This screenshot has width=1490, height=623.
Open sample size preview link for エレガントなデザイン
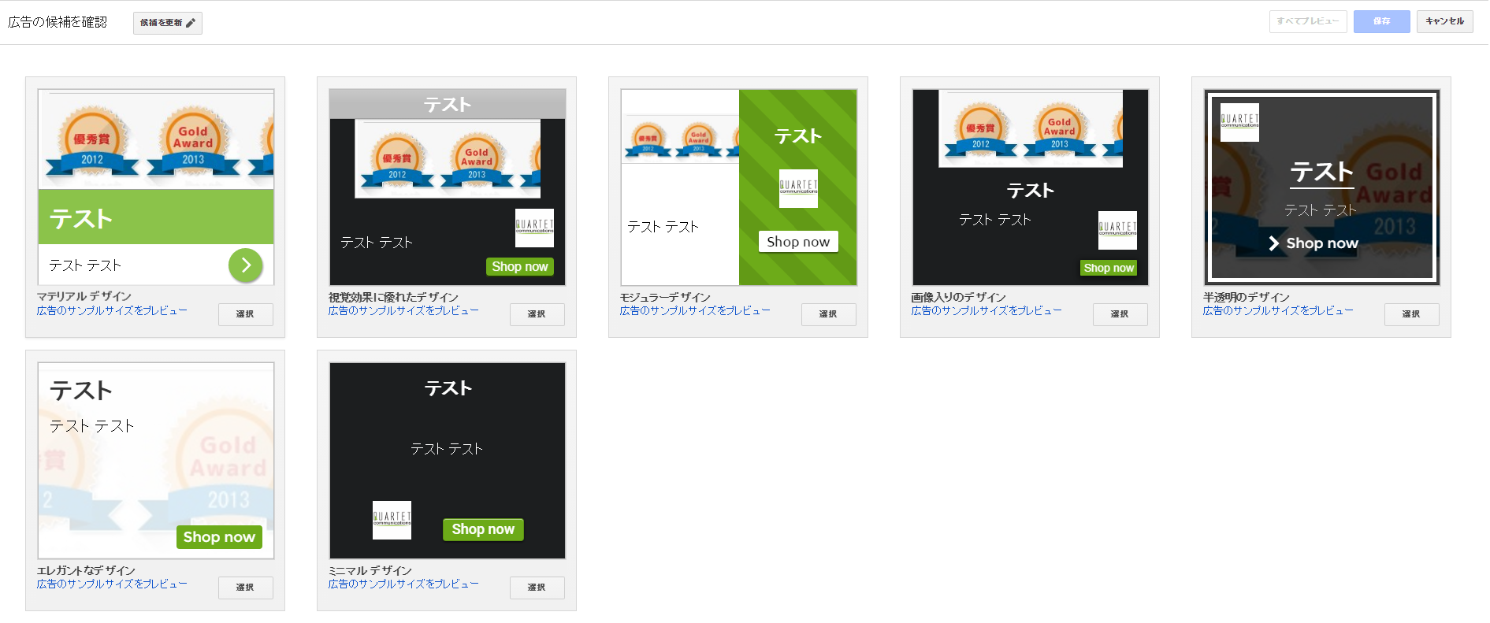(112, 584)
